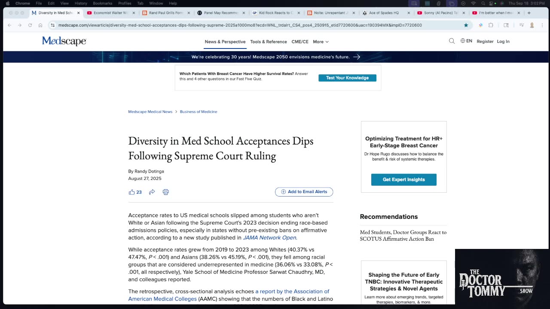550x309 pixels.
Task: Click the browser forward arrow
Action: point(20,25)
